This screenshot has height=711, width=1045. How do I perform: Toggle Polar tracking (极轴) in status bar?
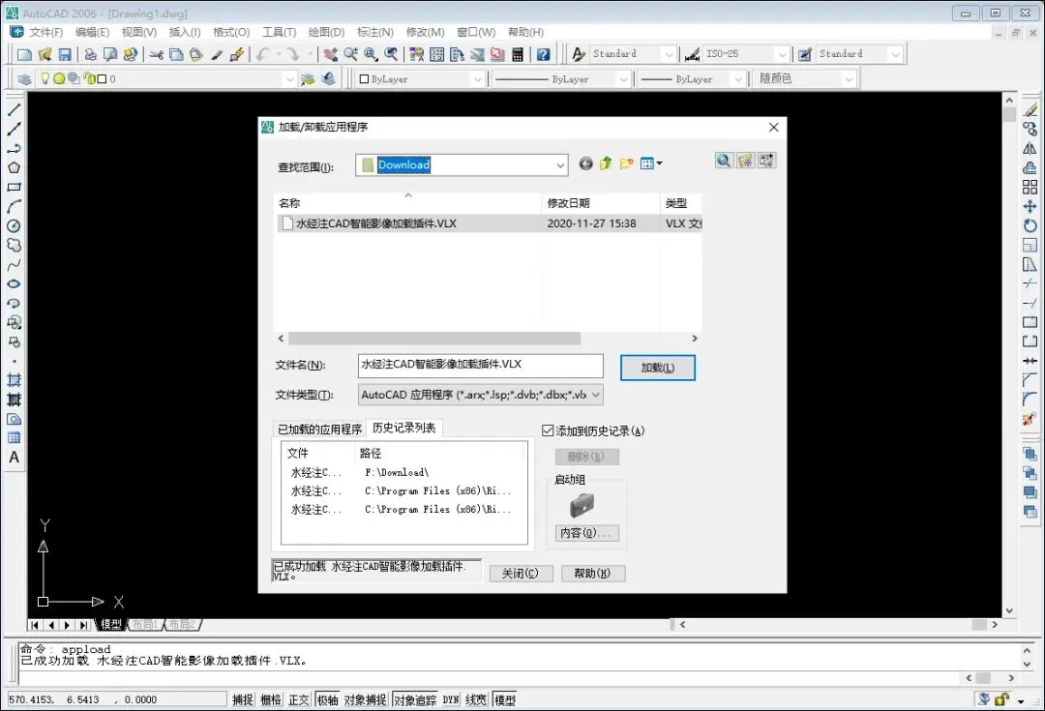(x=327, y=699)
